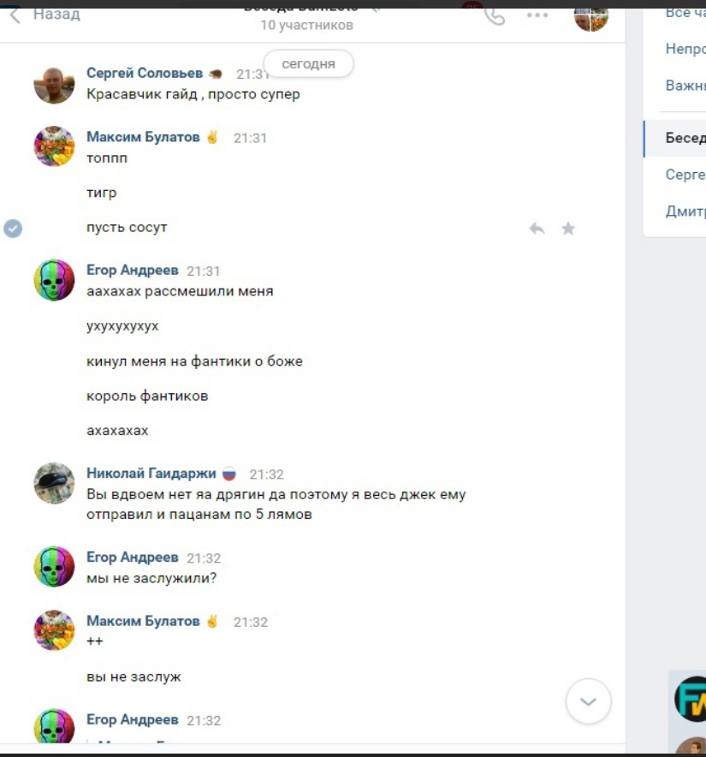Go back using the back arrow icon
The height and width of the screenshot is (757, 706).
pyautogui.click(x=15, y=15)
